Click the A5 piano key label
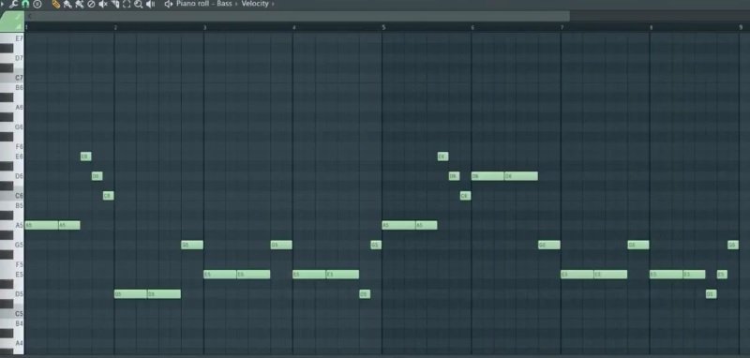This screenshot has height=358, width=750. (x=19, y=225)
